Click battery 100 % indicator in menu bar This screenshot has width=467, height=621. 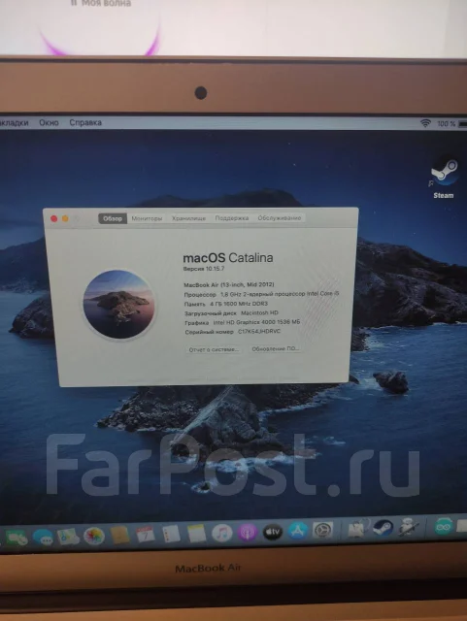coord(451,123)
